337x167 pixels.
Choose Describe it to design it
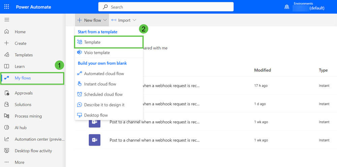(109, 105)
